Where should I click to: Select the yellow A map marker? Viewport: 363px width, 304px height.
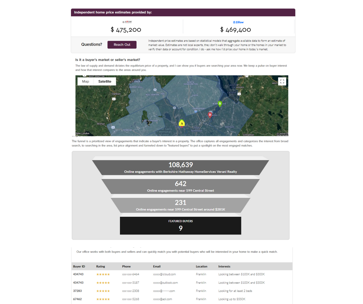pyautogui.click(x=182, y=123)
